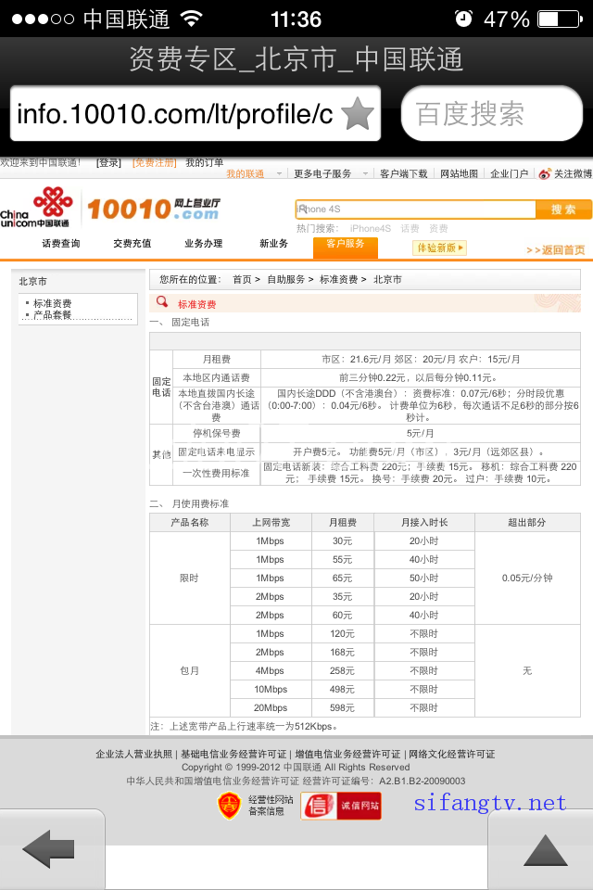The image size is (593, 890).
Task: Click the 10Mbps table cell
Action: (x=271, y=689)
